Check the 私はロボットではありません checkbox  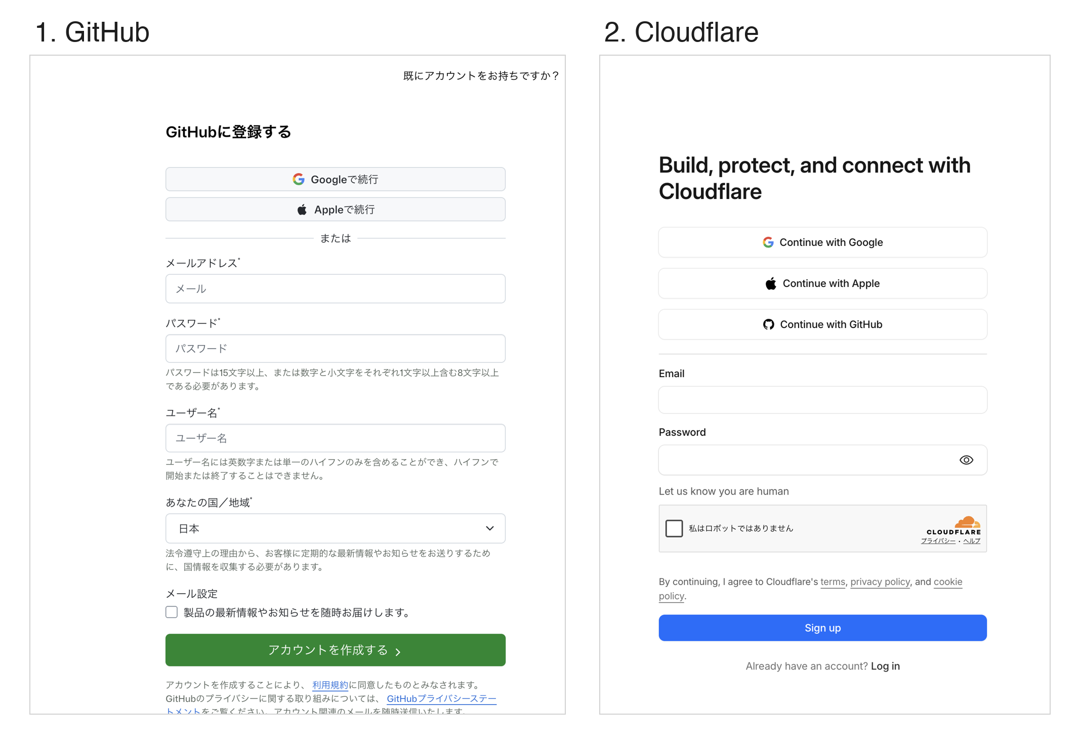[674, 528]
